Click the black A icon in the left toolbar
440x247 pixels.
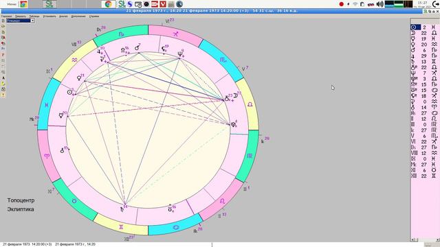(x=3, y=78)
